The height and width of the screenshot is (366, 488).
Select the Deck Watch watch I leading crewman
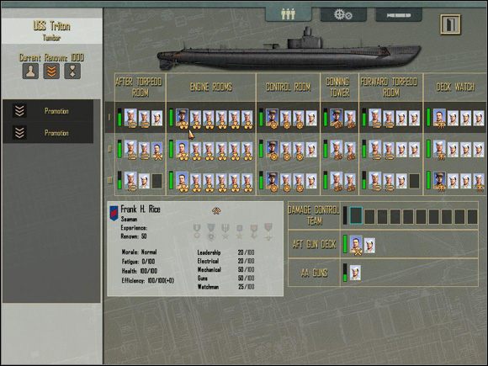click(439, 118)
